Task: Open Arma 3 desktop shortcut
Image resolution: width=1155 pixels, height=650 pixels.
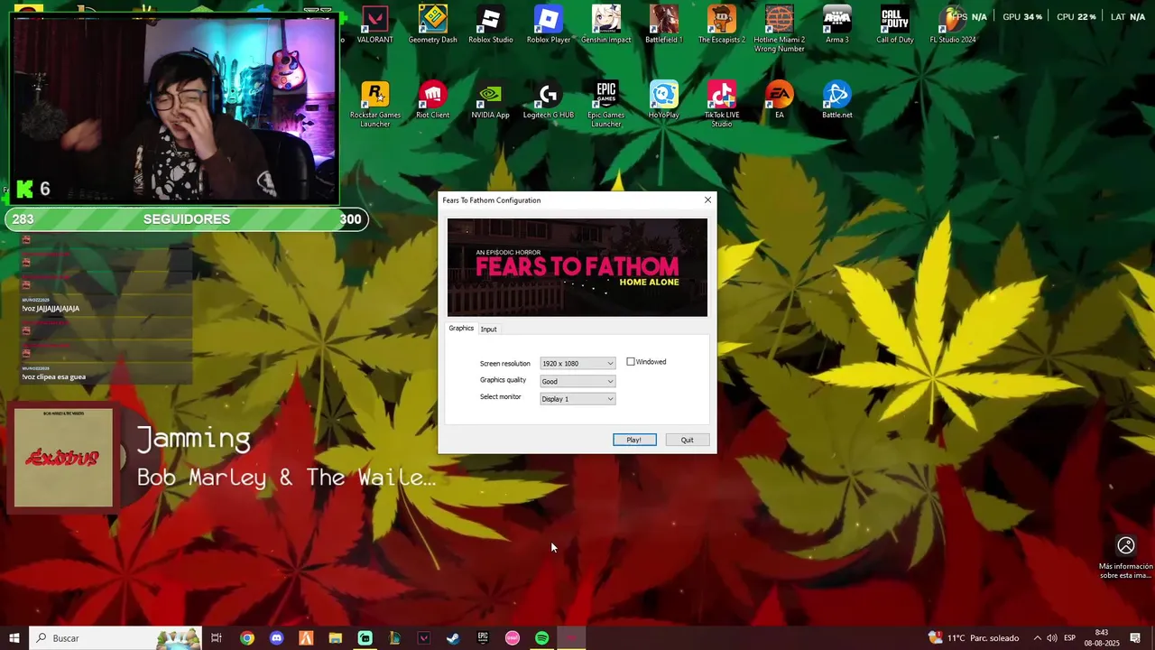Action: [837, 24]
